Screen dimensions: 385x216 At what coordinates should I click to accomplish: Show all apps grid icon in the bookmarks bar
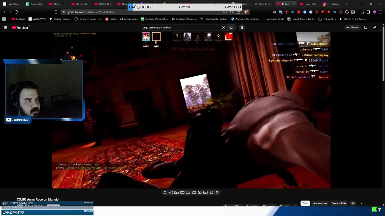[4, 19]
